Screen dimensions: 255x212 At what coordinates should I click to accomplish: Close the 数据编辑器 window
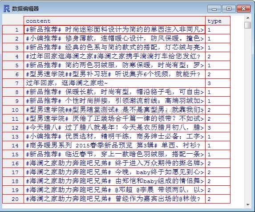243,8
